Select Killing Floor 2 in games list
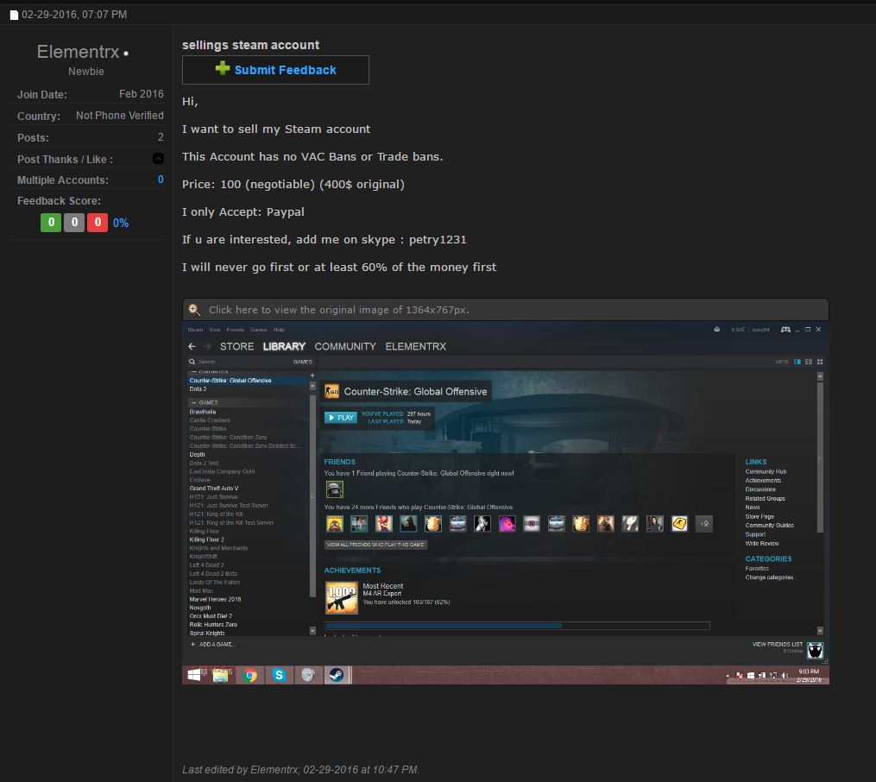876x782 pixels. (x=207, y=539)
